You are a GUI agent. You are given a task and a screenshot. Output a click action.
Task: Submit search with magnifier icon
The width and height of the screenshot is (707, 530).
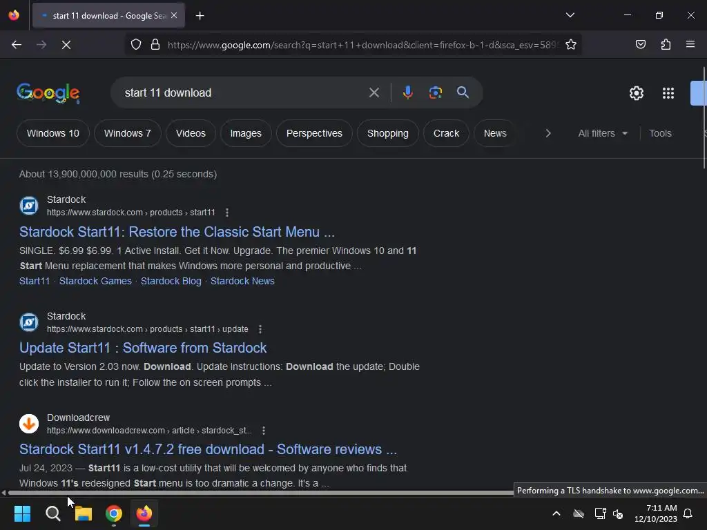[x=463, y=93]
